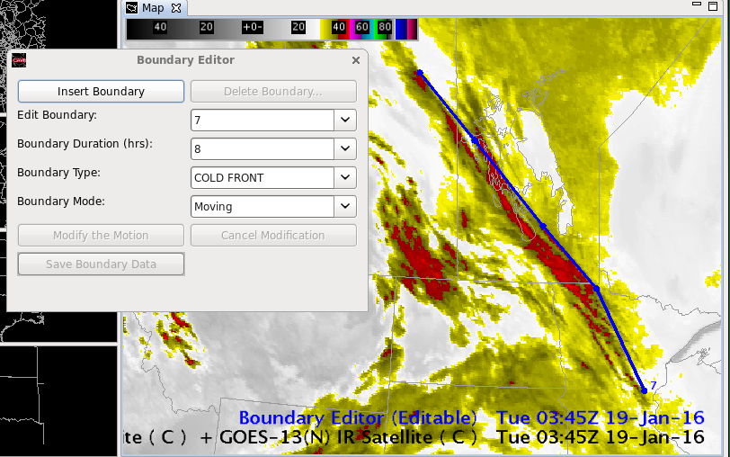
Task: Open the Edit Boundary dropdown arrow
Action: [x=345, y=121]
